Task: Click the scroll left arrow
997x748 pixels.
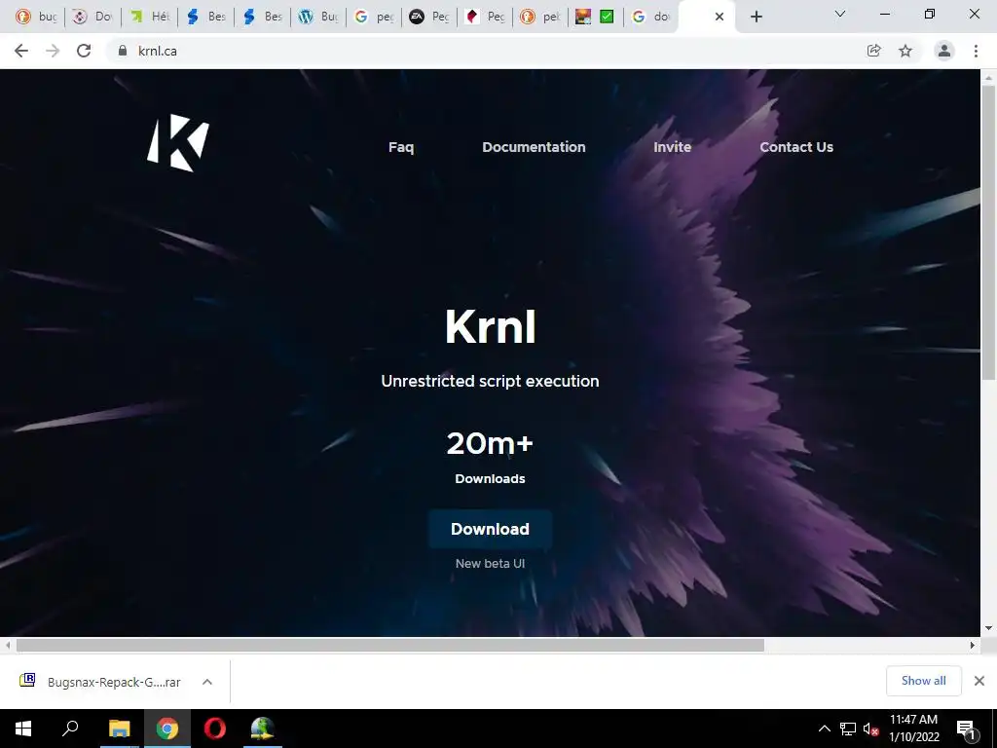Action: click(x=8, y=645)
